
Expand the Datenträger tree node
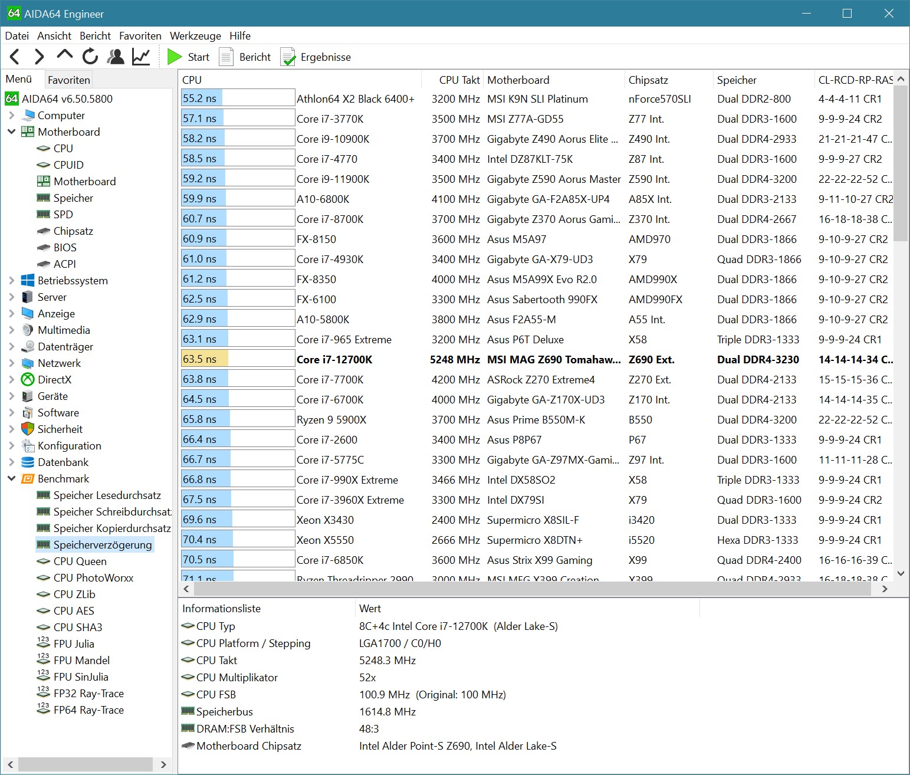pos(12,346)
